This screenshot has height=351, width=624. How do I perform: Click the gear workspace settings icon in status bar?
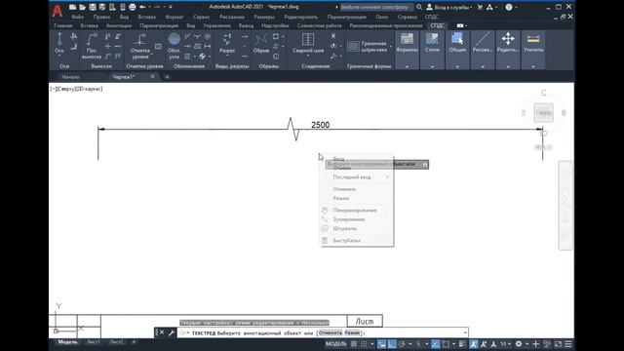coord(519,344)
